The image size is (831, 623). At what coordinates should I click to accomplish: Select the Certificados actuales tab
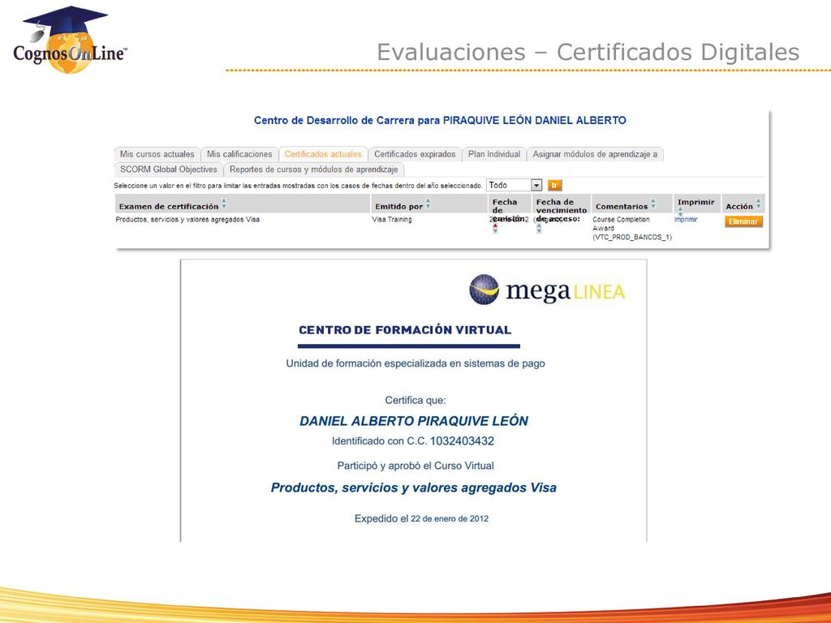pyautogui.click(x=323, y=154)
